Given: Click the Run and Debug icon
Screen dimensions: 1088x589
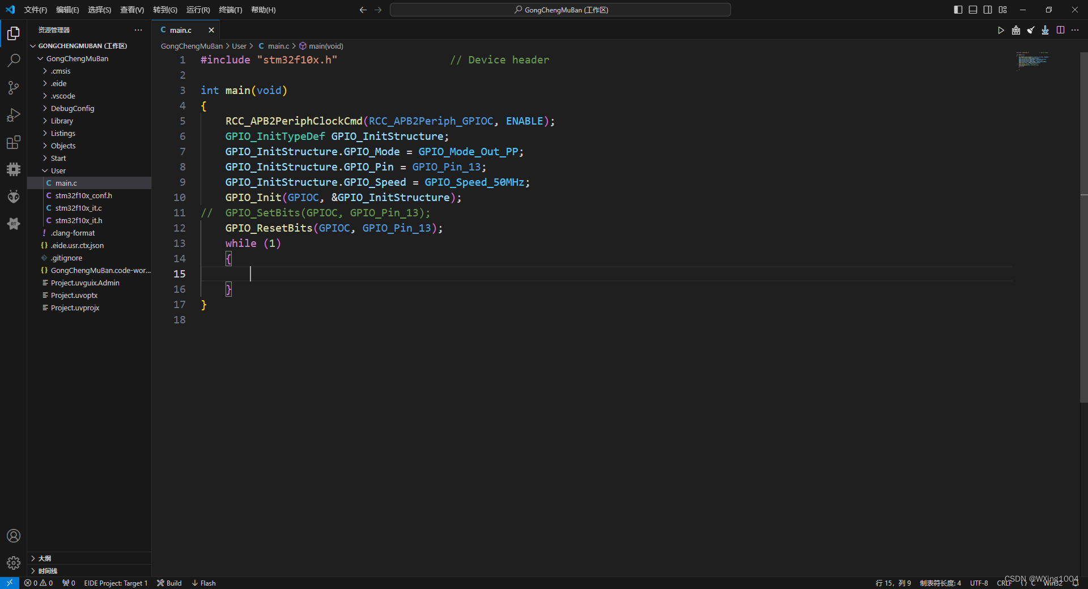Looking at the screenshot, I should pos(14,115).
